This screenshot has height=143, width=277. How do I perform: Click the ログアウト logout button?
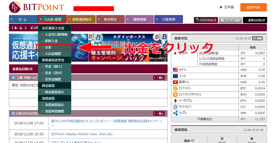253,7
